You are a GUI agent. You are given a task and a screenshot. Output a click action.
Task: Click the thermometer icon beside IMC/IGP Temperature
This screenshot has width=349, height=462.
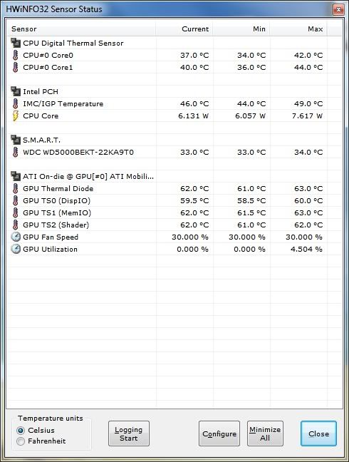click(15, 103)
